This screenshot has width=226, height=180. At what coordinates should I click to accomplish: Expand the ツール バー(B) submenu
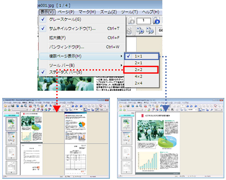point(82,65)
